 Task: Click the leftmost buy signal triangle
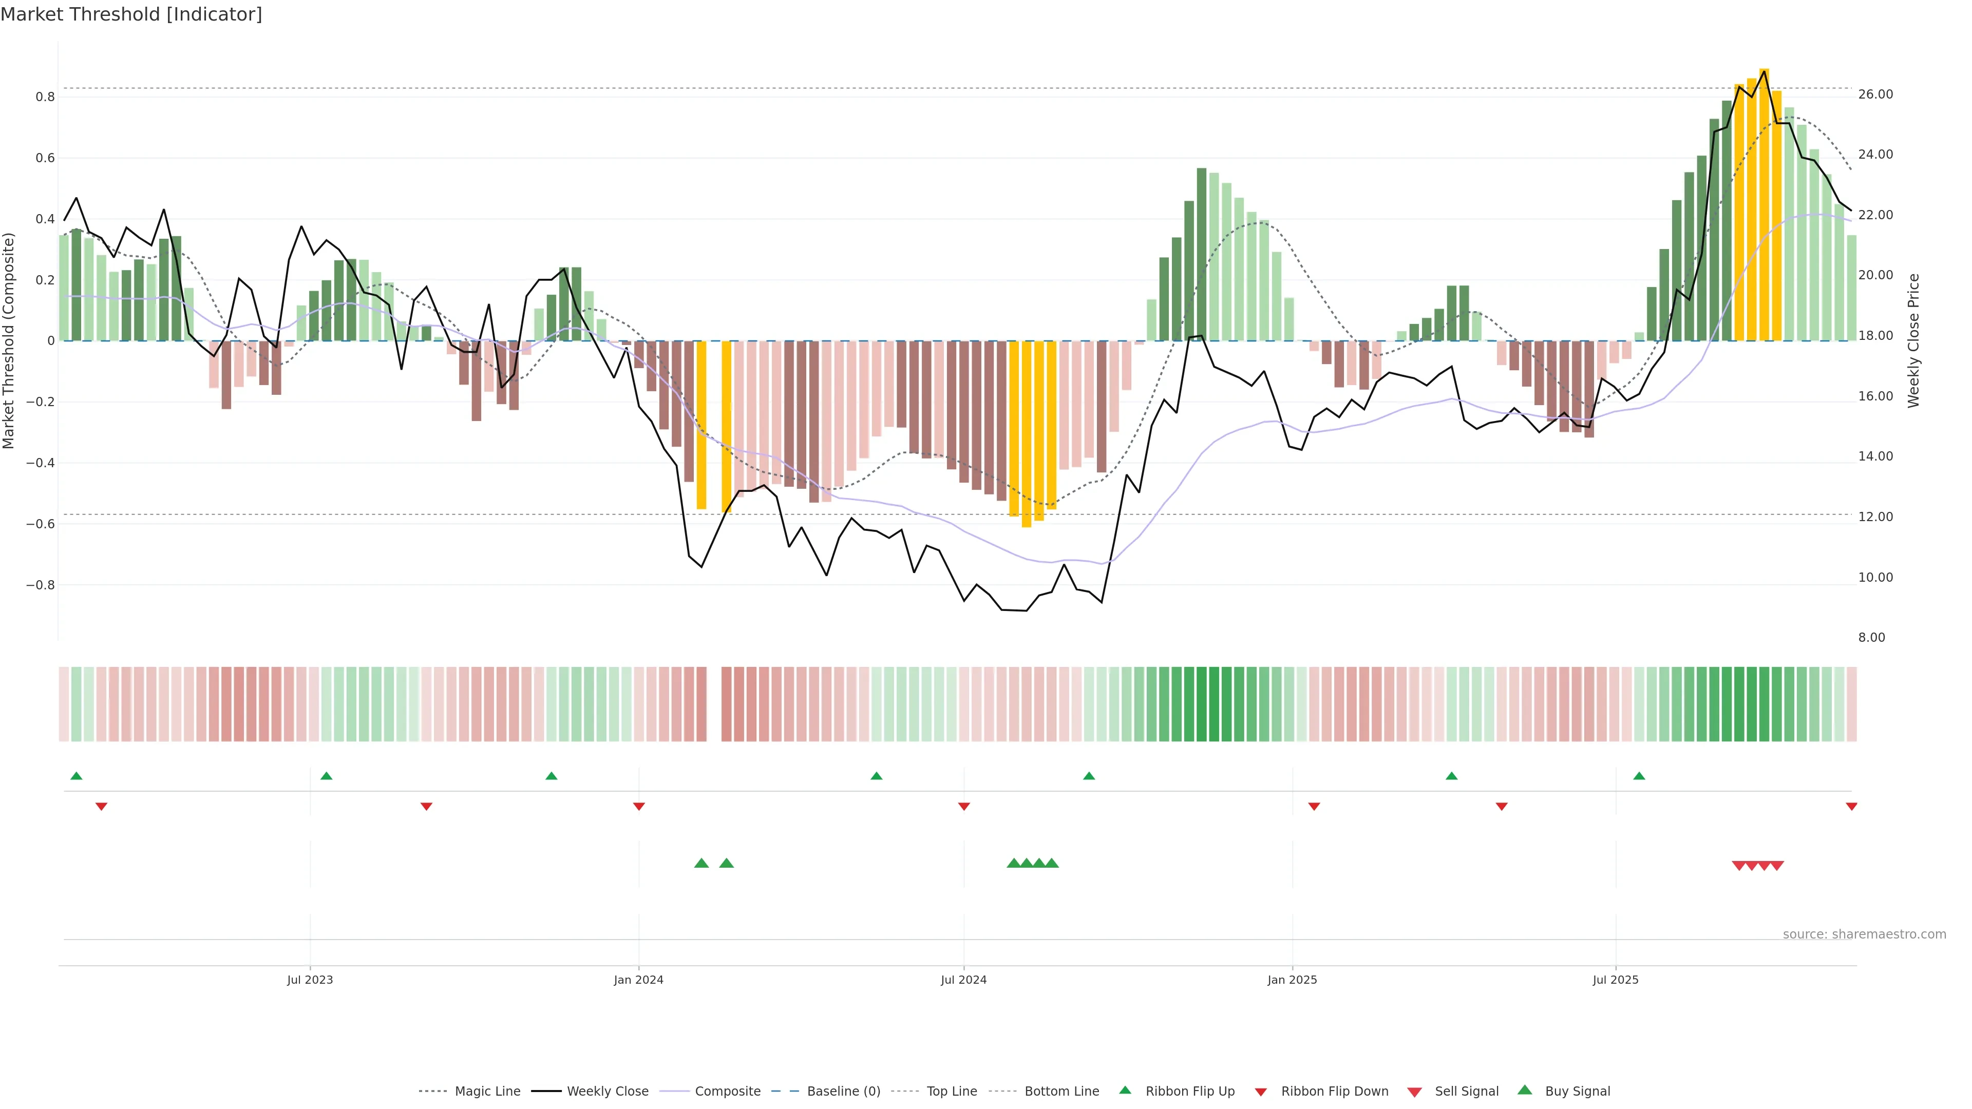[701, 863]
